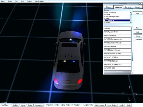The height and width of the screenshot is (107, 143).
Task: Enable the Preview checkbox
Action: pyautogui.click(x=134, y=40)
